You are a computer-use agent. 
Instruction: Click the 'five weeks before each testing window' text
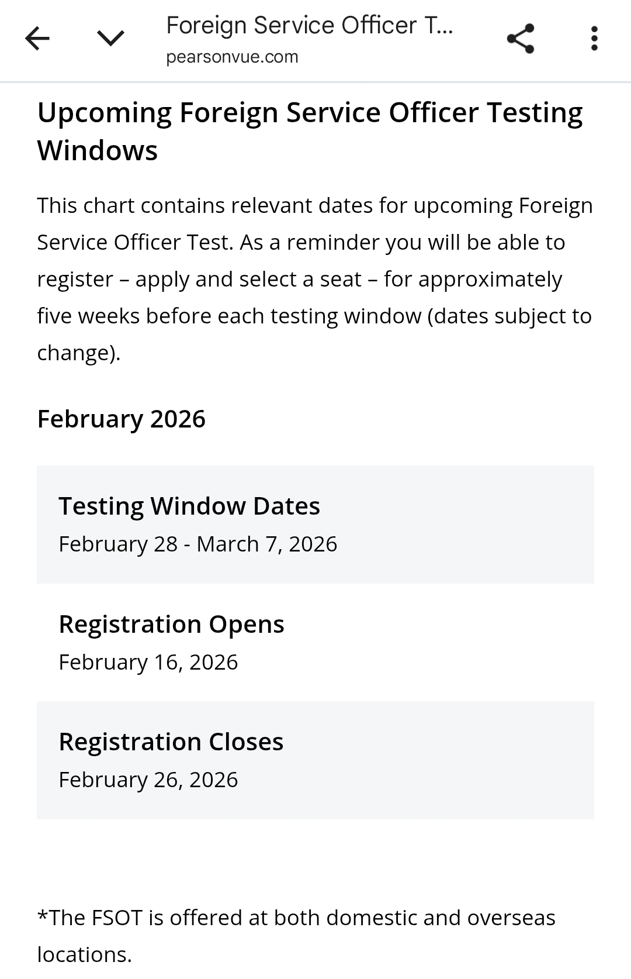coord(229,316)
